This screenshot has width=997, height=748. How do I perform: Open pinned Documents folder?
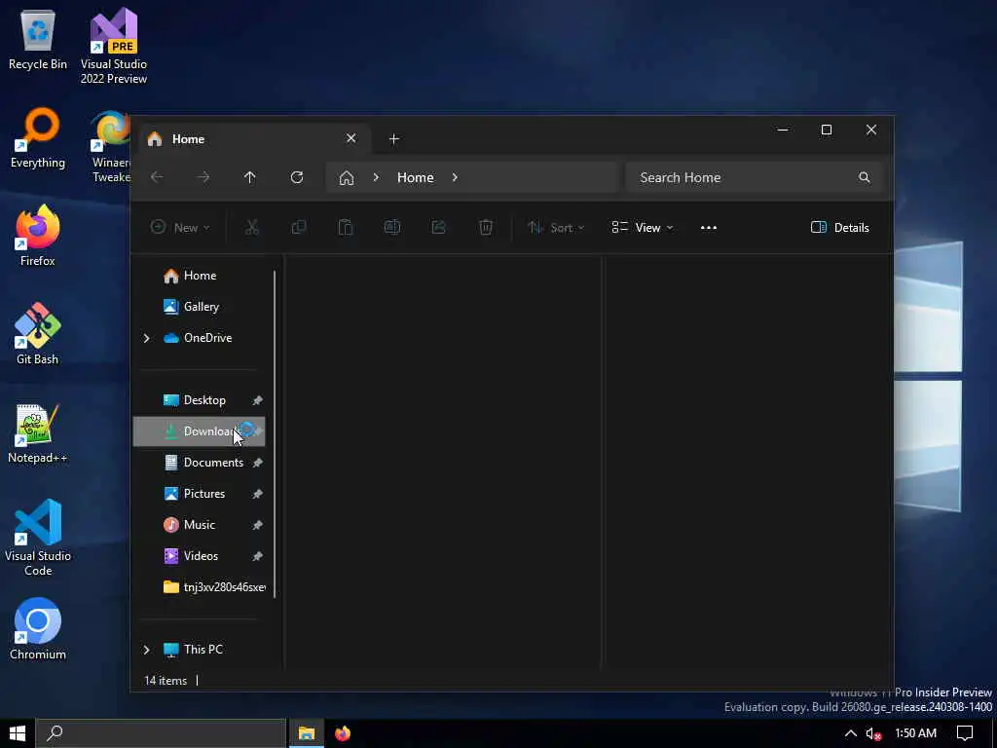pos(199,463)
